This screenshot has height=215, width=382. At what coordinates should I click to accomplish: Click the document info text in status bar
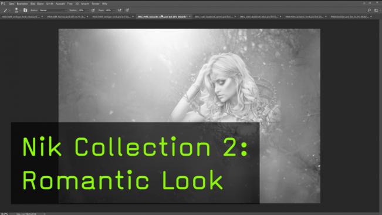(26, 214)
